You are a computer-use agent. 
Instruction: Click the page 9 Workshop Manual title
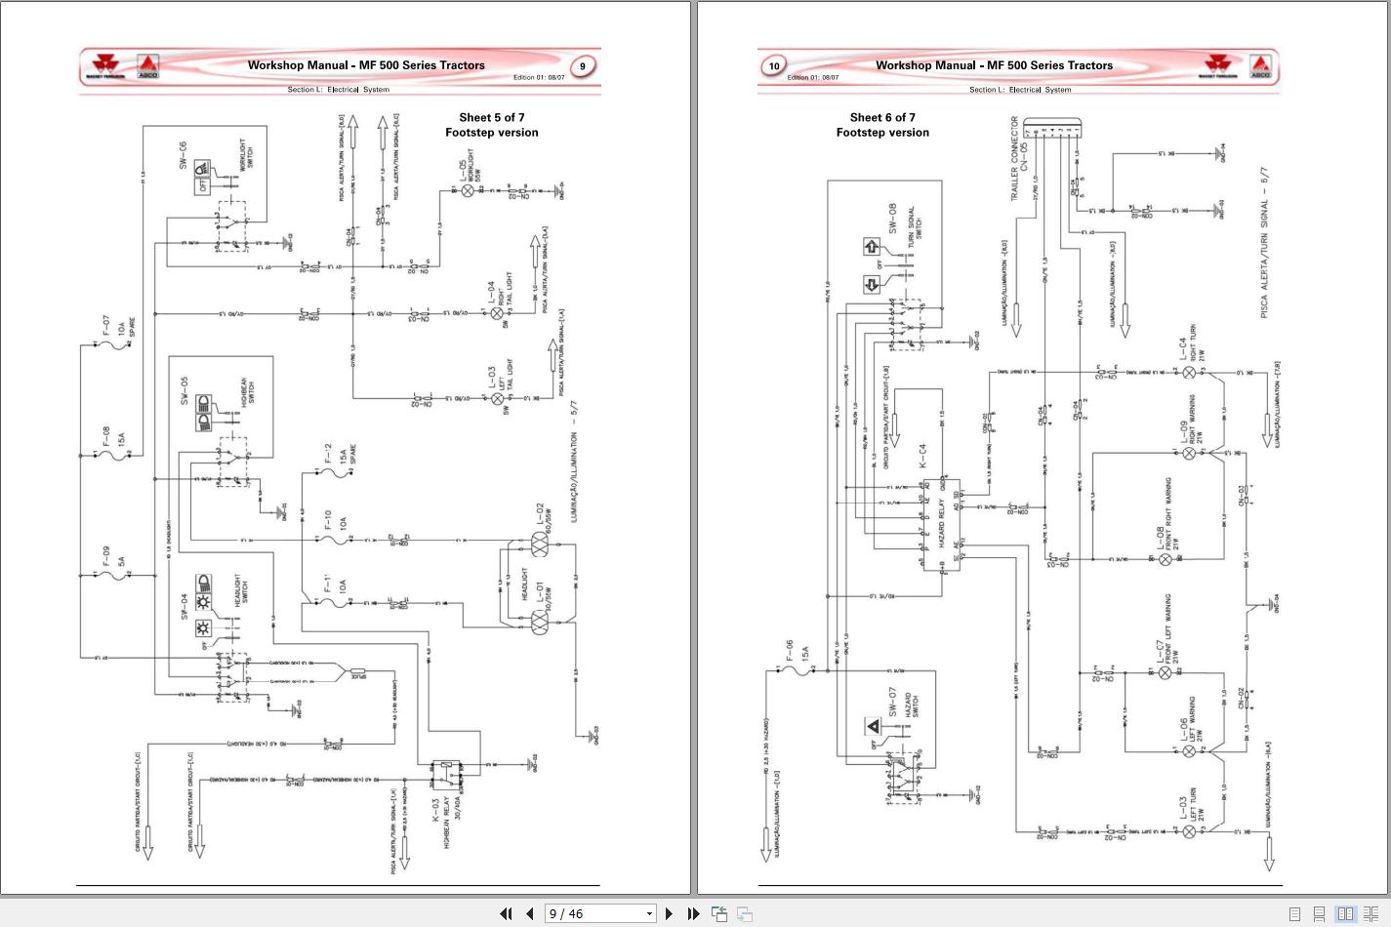[366, 65]
